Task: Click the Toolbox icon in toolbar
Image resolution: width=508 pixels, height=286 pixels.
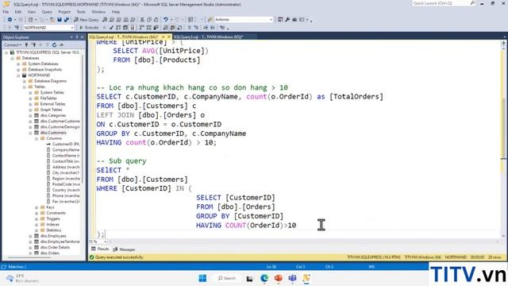Action: (x=294, y=19)
